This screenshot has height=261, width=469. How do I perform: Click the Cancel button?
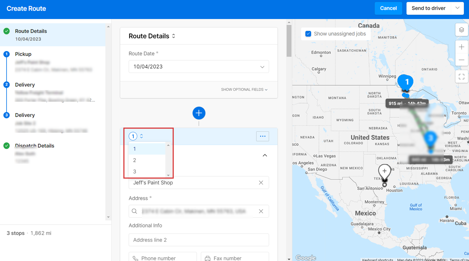click(388, 8)
